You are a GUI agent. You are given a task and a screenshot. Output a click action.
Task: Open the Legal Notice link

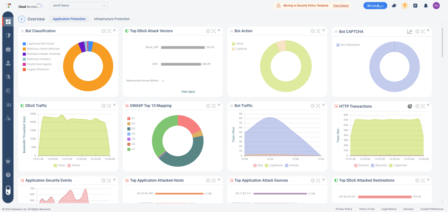point(389,209)
